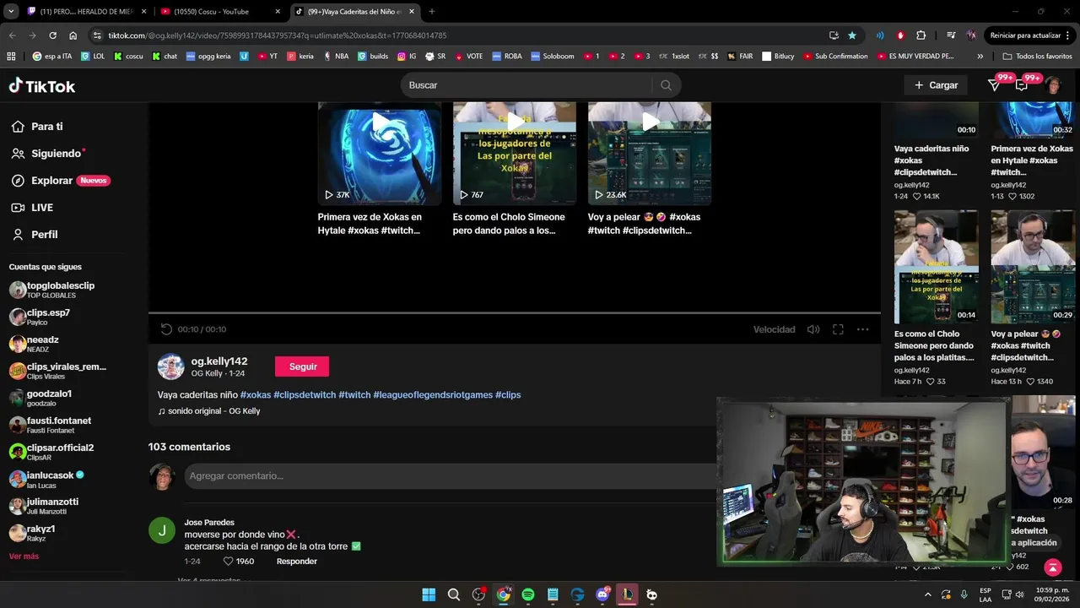Reload the page
This screenshot has height=608, width=1080.
[52, 35]
